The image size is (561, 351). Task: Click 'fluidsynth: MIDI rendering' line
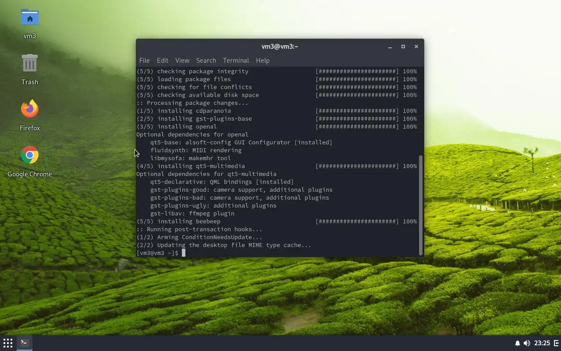[196, 150]
